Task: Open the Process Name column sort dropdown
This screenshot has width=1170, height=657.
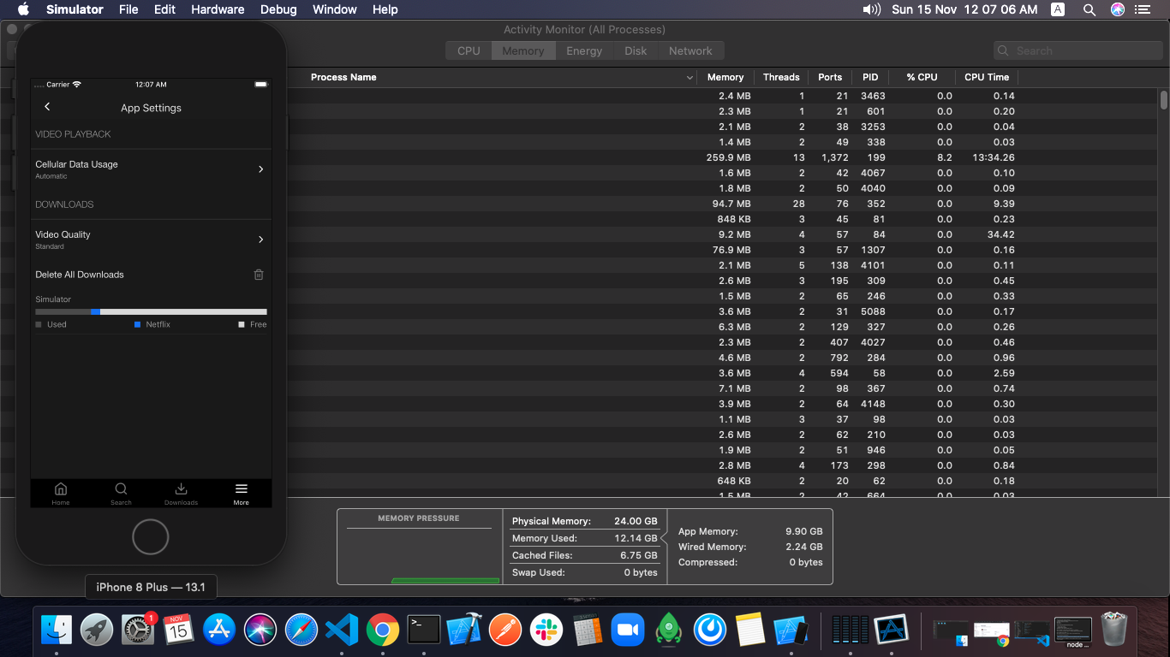Action: click(690, 78)
